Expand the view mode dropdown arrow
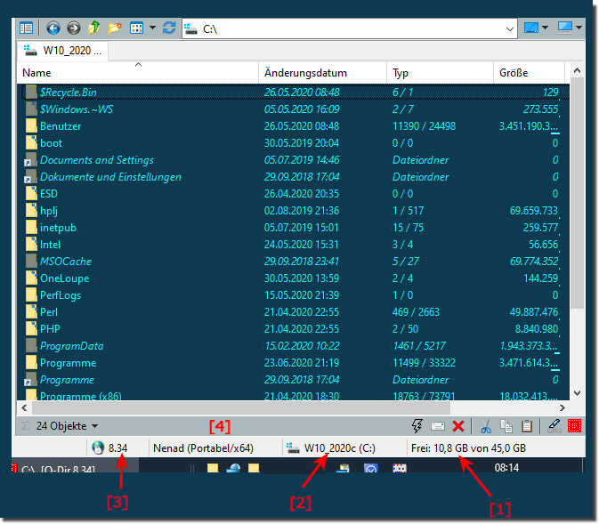The height and width of the screenshot is (524, 599). [x=152, y=28]
